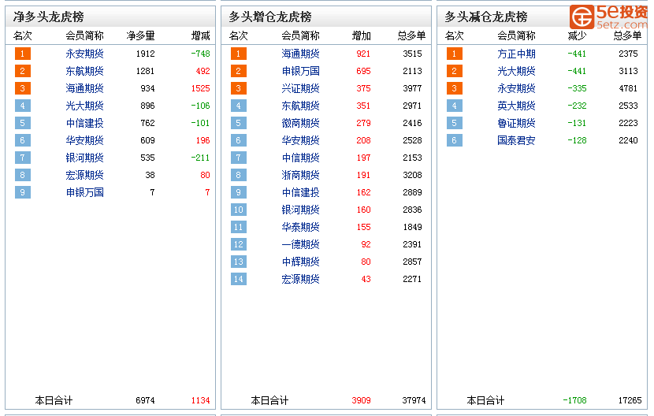Click 净多量 column header
The width and height of the screenshot is (654, 416).
[140, 36]
